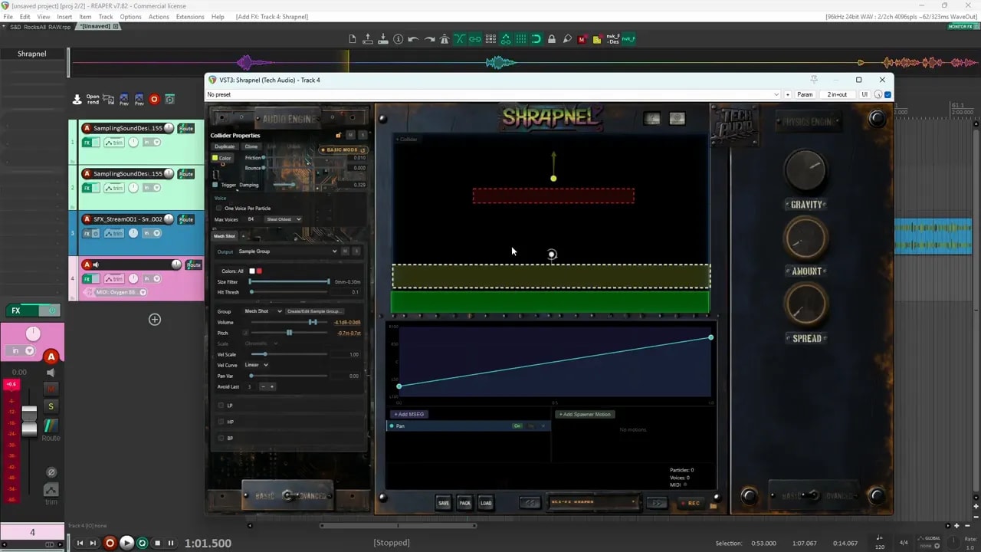Select the Mech Shot tab

coord(225,236)
